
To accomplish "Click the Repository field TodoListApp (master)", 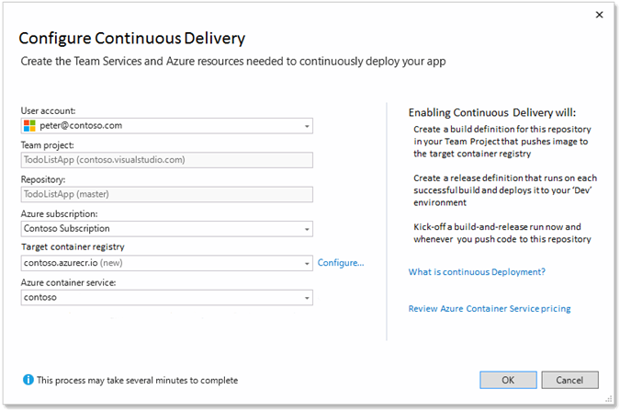I will pos(167,194).
